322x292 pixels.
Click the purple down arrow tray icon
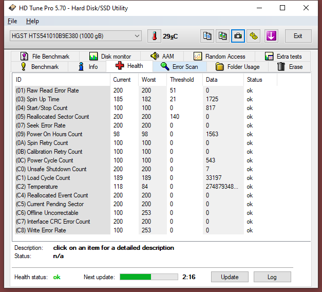click(271, 36)
